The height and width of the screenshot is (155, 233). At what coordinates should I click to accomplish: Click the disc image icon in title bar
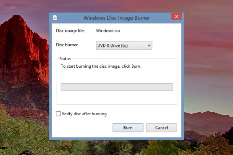click(55, 18)
